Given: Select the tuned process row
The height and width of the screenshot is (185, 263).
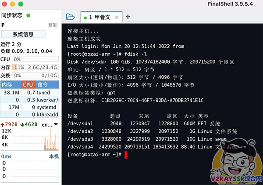Looking at the screenshot, I should tap(28, 93).
